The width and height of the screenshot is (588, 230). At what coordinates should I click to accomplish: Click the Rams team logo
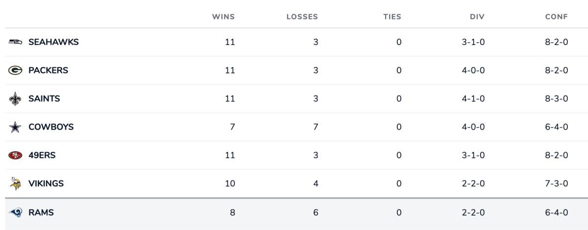click(x=15, y=212)
